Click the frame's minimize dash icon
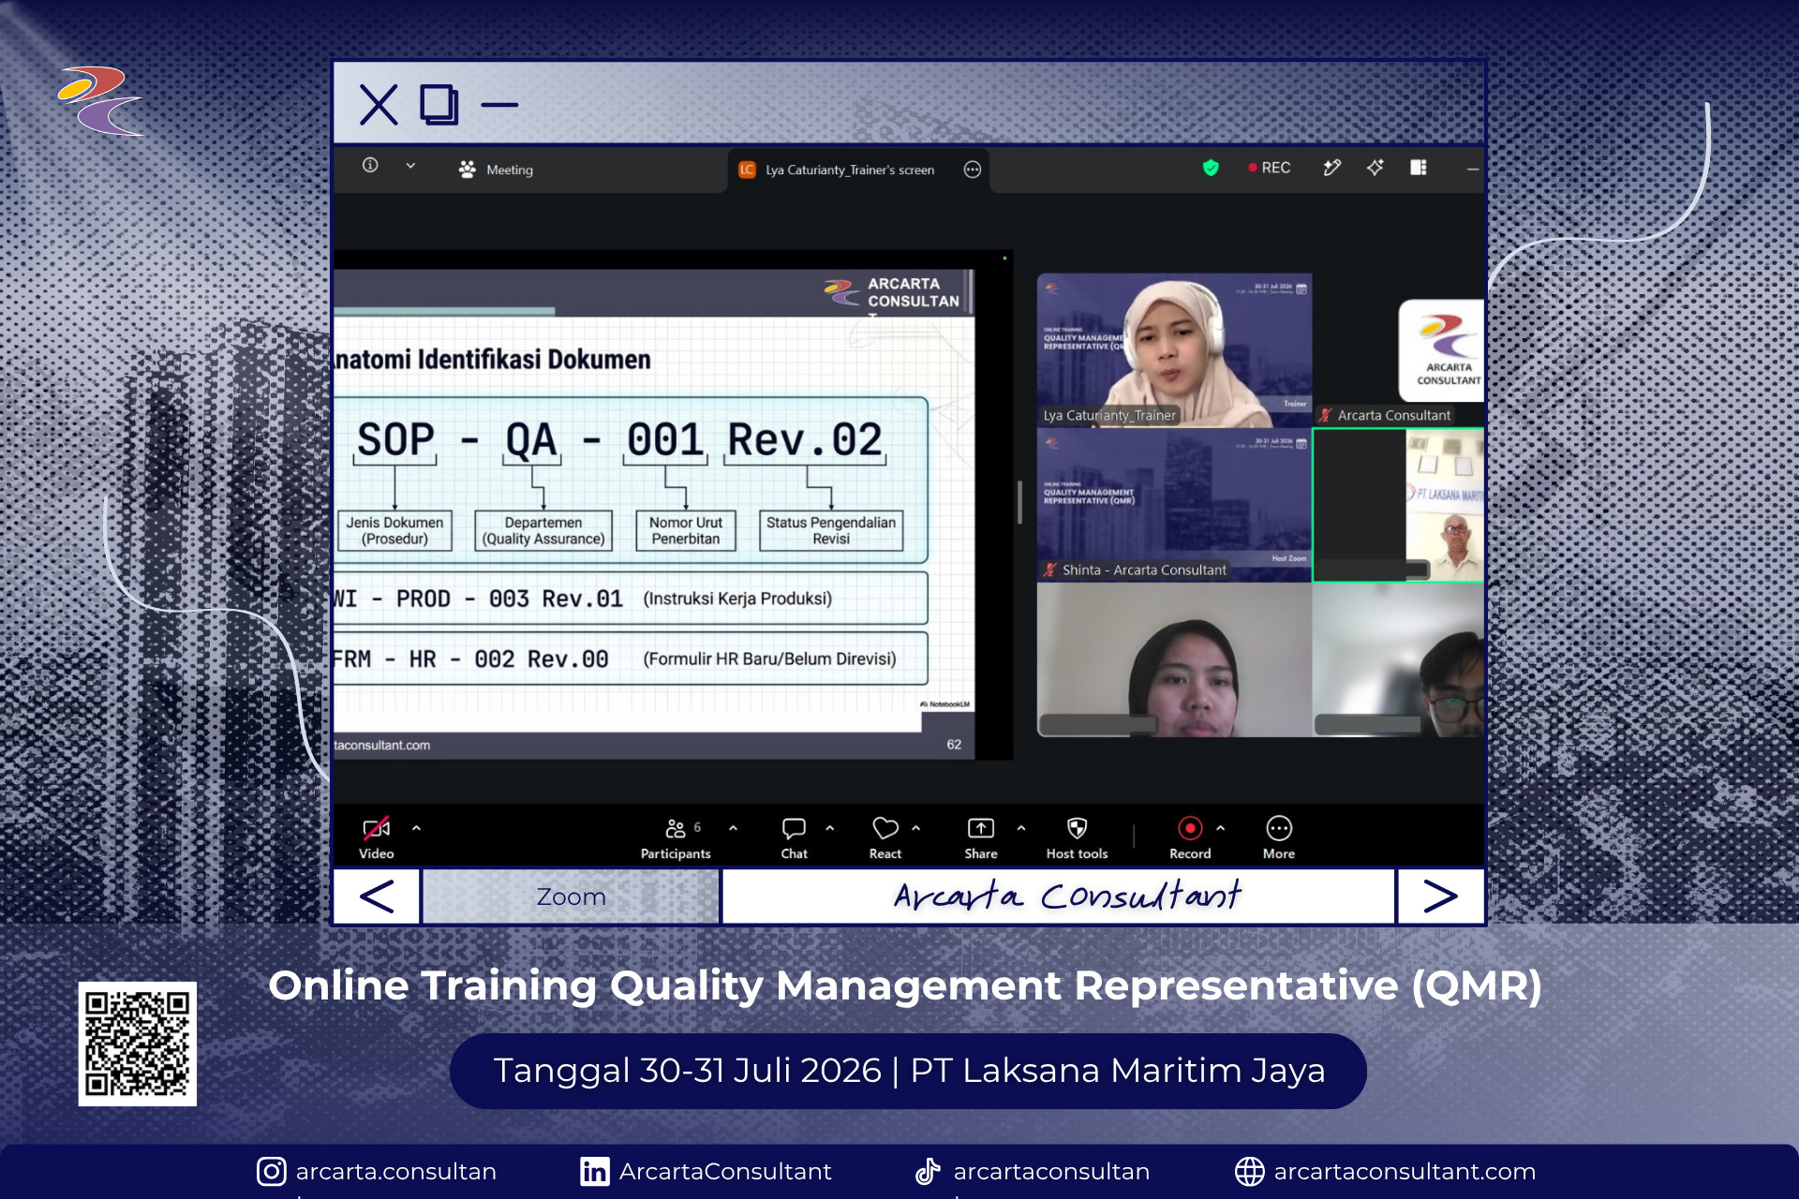This screenshot has height=1199, width=1799. (x=499, y=105)
